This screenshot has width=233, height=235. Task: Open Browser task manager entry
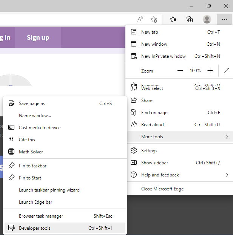(65, 216)
